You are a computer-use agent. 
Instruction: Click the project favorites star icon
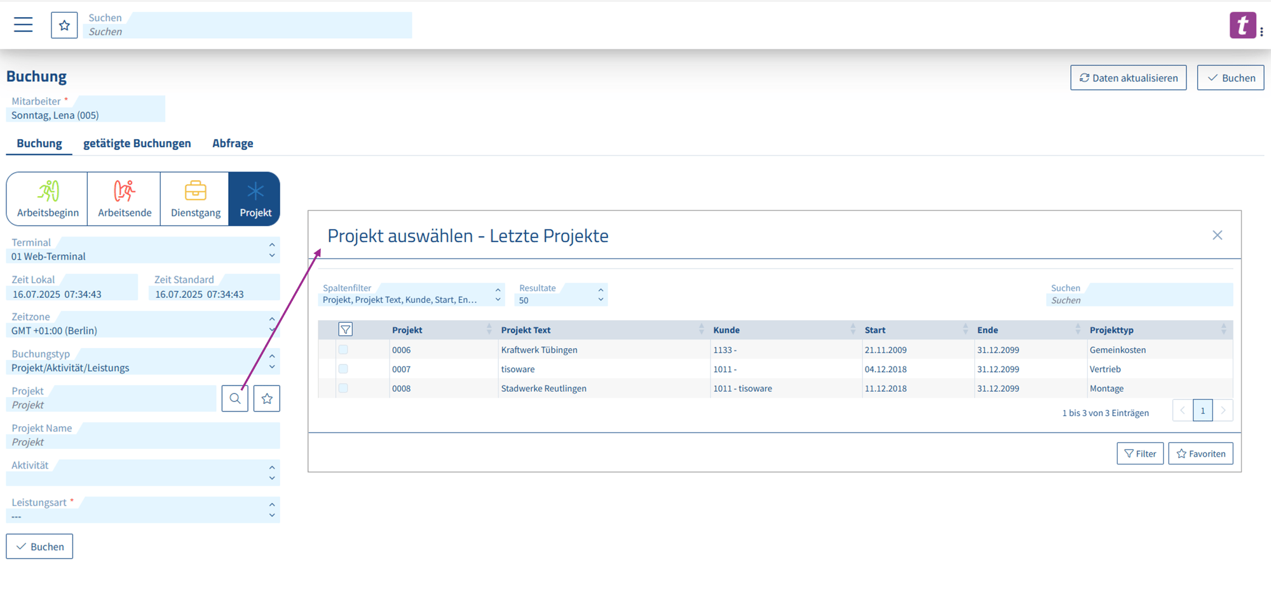[x=267, y=399]
